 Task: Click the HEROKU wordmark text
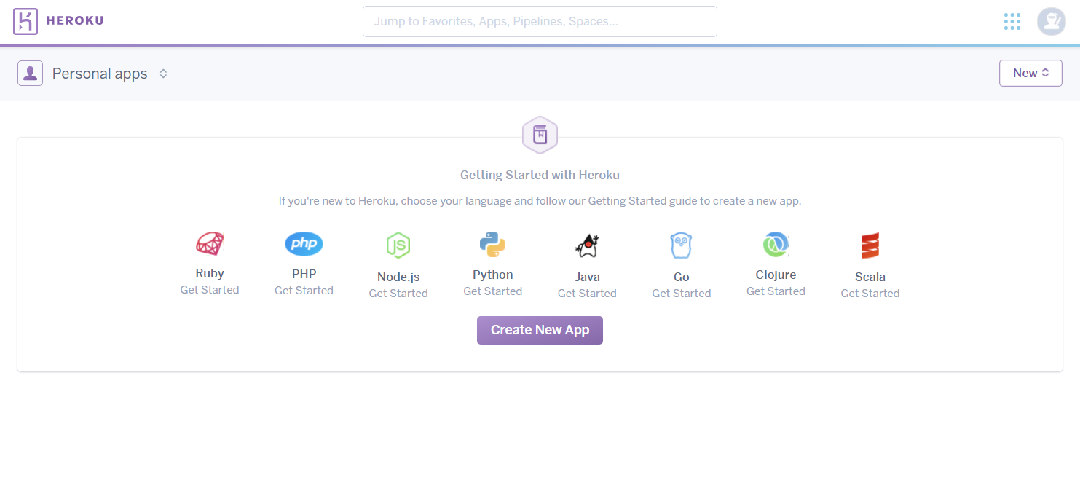click(x=75, y=21)
